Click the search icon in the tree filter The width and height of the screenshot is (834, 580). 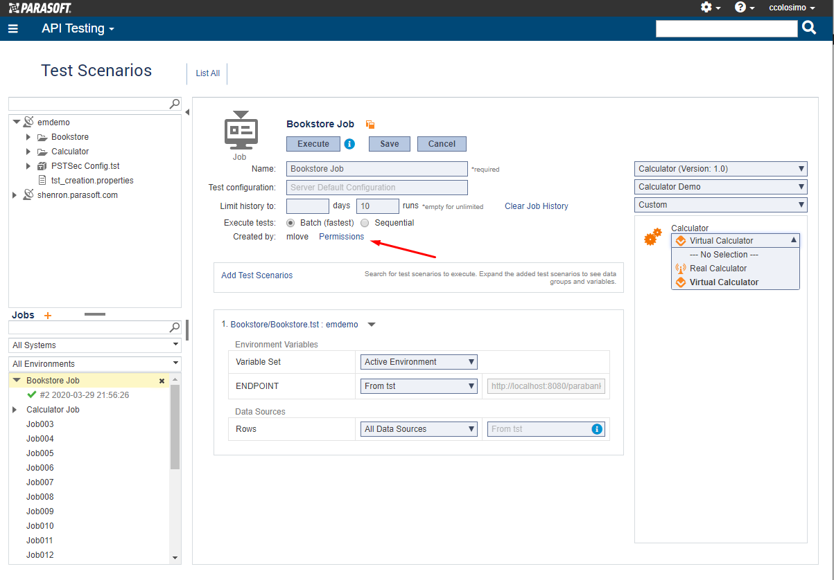point(175,104)
